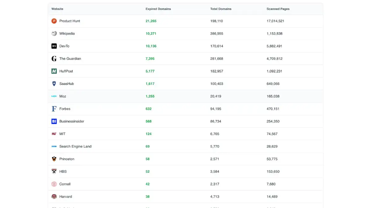This screenshot has width=371, height=208.
Task: Click the HBS crest icon
Action: pos(54,172)
